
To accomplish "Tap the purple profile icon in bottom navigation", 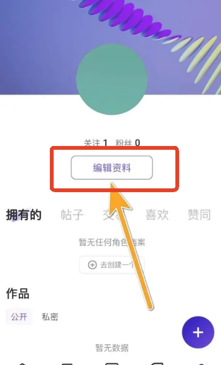I will [202, 364].
